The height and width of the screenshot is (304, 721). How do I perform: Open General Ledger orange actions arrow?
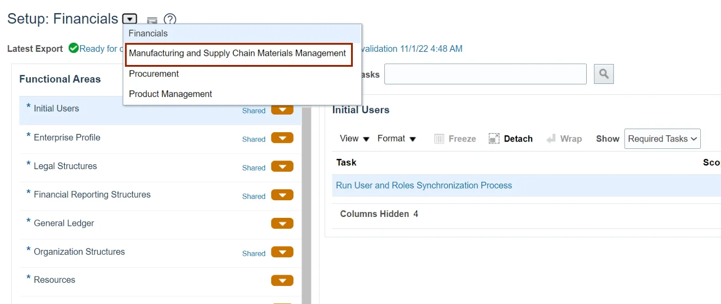282,223
